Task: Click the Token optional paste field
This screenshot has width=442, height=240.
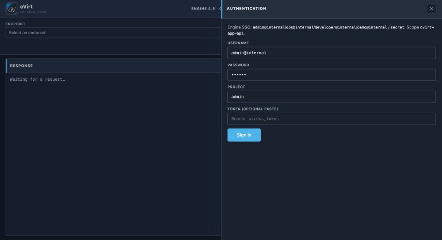Action: [331, 119]
